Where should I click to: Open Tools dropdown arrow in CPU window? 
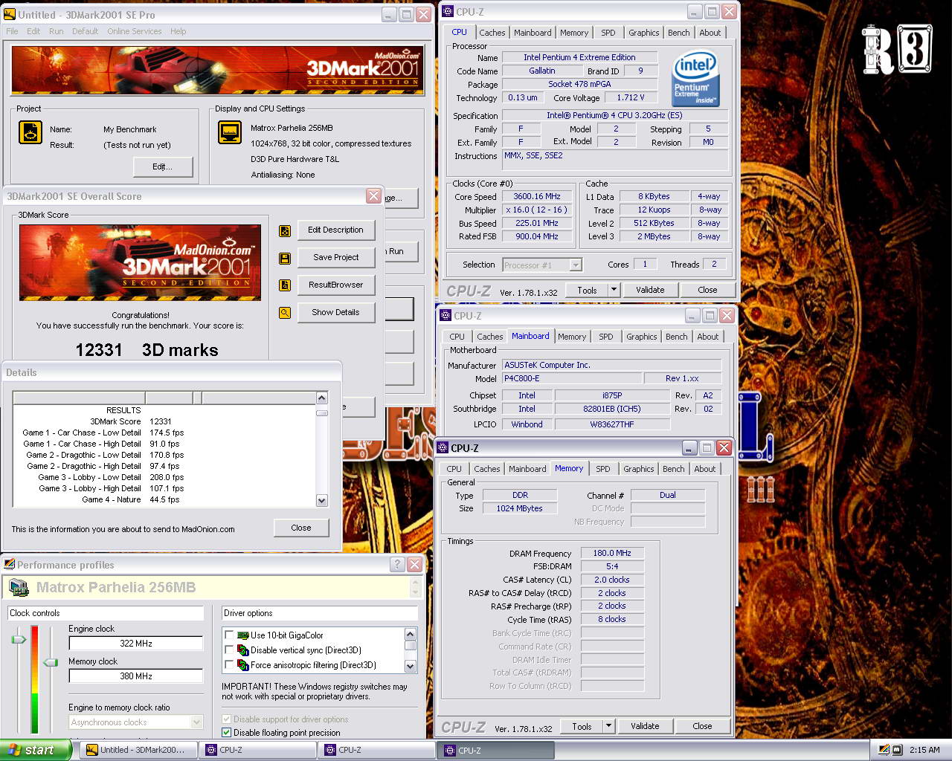614,290
